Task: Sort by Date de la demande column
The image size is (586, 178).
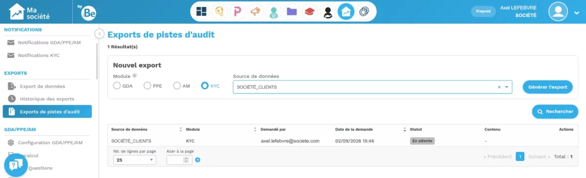Action: pyautogui.click(x=404, y=130)
